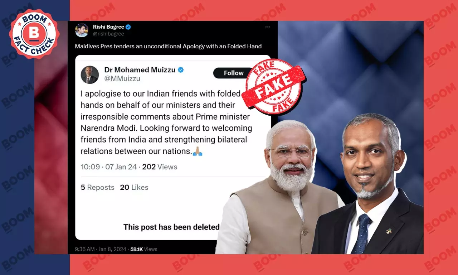Image resolution: width=458 pixels, height=275 pixels.
Task: Click the red FAKE stamp
Action: tap(273, 86)
